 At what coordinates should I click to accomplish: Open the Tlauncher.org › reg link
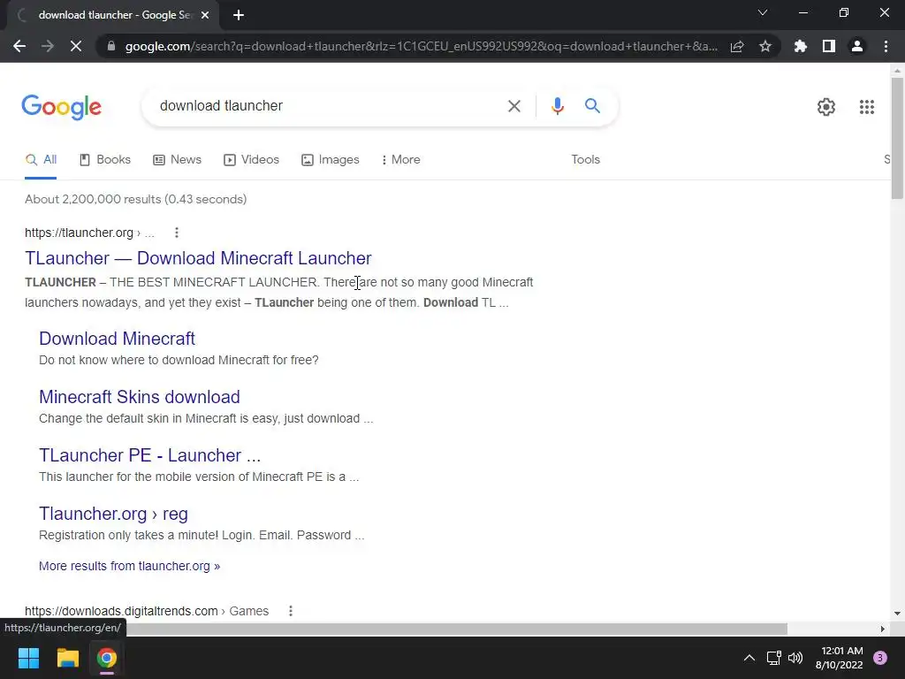pos(114,514)
